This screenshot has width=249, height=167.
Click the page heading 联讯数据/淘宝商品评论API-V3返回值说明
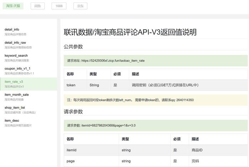[x=130, y=32]
